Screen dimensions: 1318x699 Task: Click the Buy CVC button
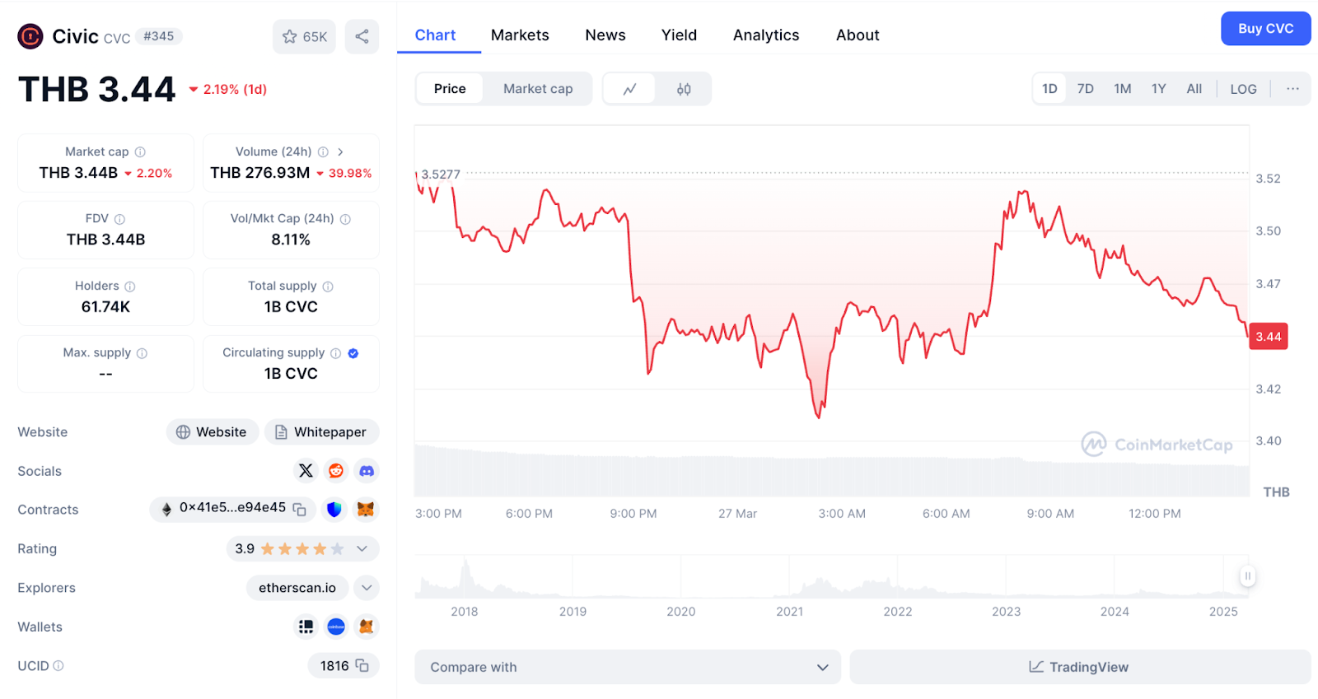tap(1265, 29)
